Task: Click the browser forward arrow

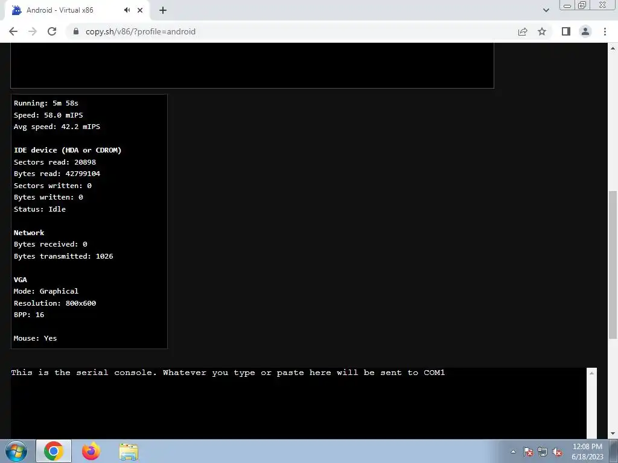Action: coord(33,31)
